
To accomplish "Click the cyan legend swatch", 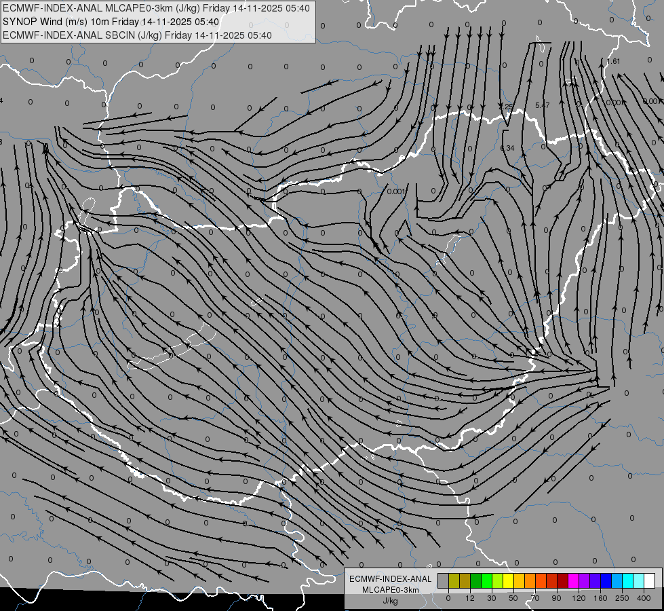I will pyautogui.click(x=628, y=580).
